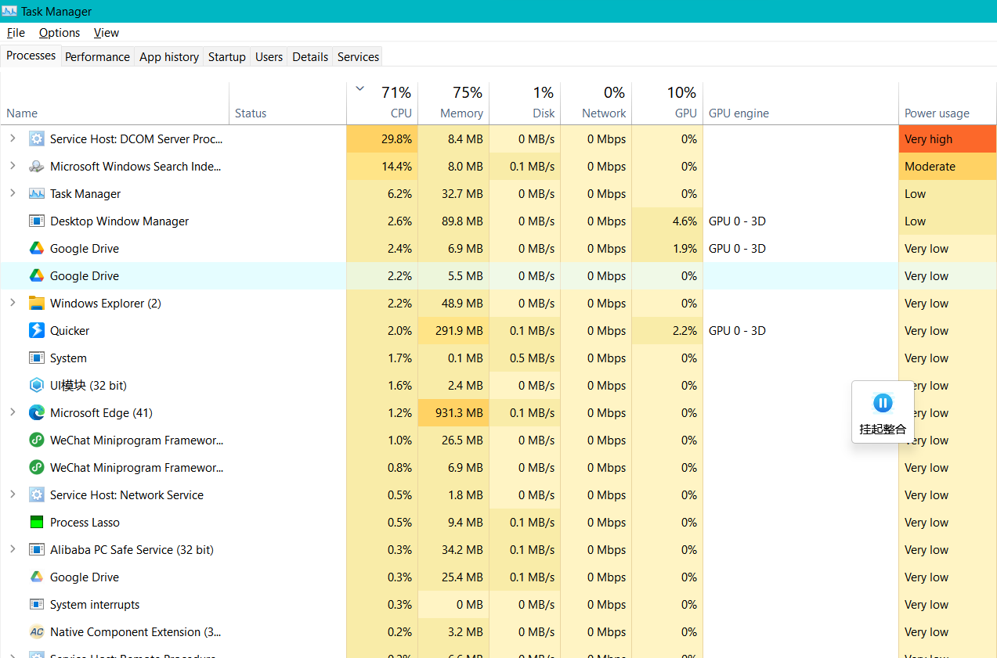This screenshot has height=658, width=997.
Task: Click the 29.8% CPU value cell
Action: [x=382, y=139]
